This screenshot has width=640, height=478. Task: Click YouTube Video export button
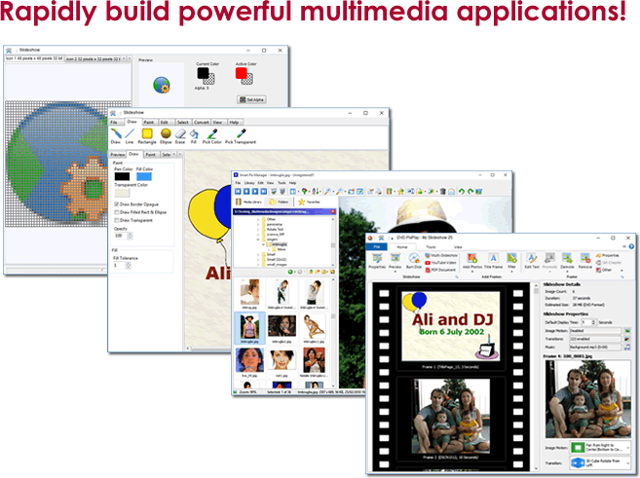pos(441,263)
